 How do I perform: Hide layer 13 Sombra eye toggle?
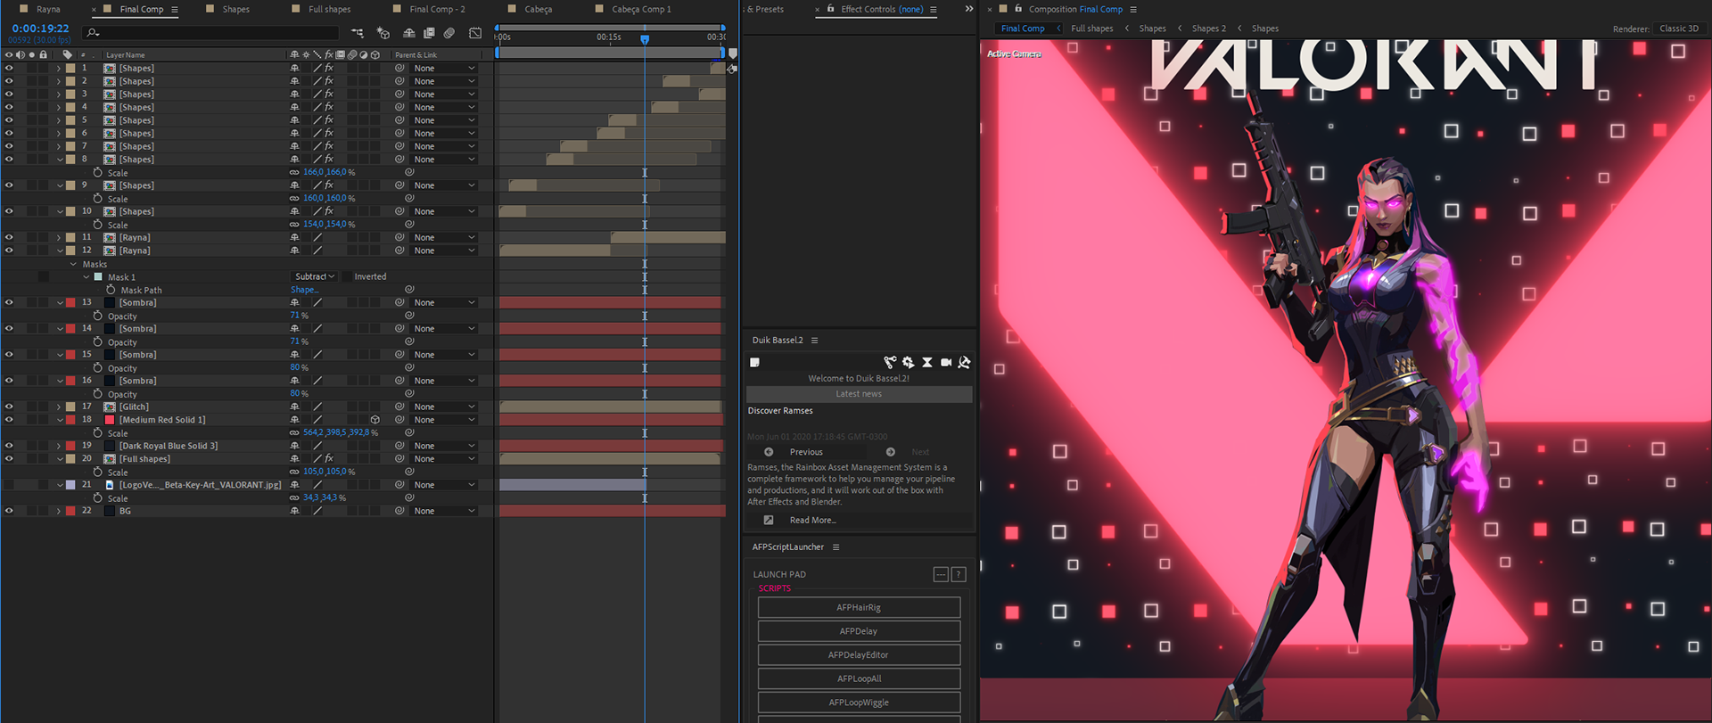(9, 302)
